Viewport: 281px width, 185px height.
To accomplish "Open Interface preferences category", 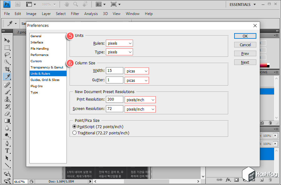I will 48,42.
